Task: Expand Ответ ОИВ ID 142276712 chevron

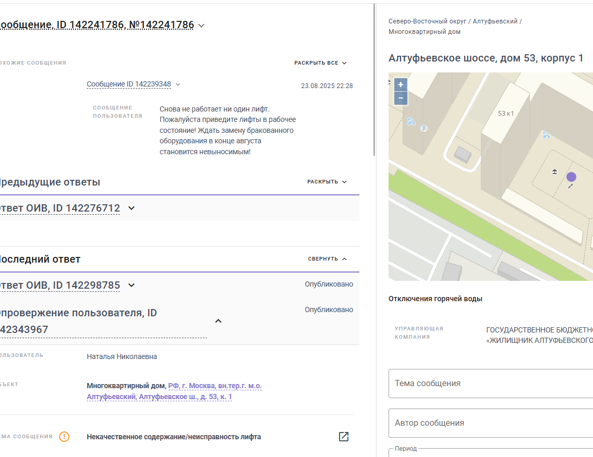Action: coord(131,208)
